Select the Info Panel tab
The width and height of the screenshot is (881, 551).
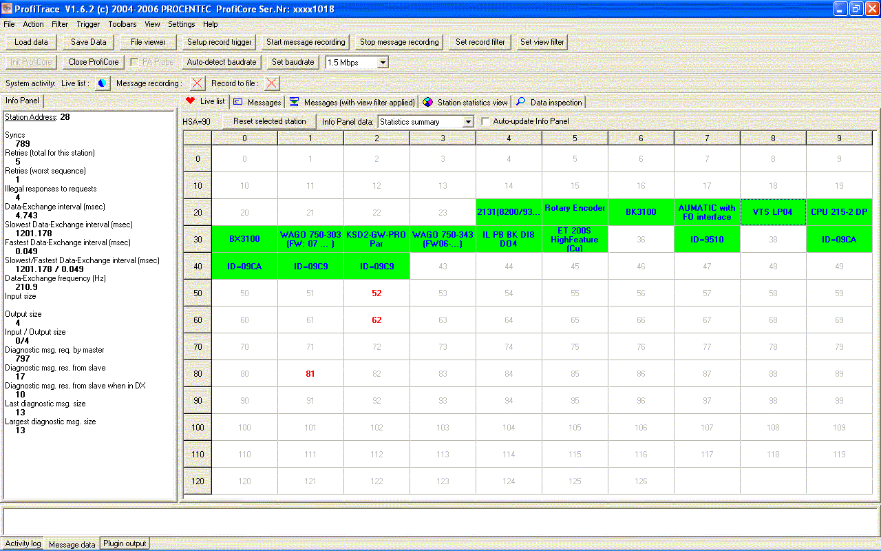(22, 101)
